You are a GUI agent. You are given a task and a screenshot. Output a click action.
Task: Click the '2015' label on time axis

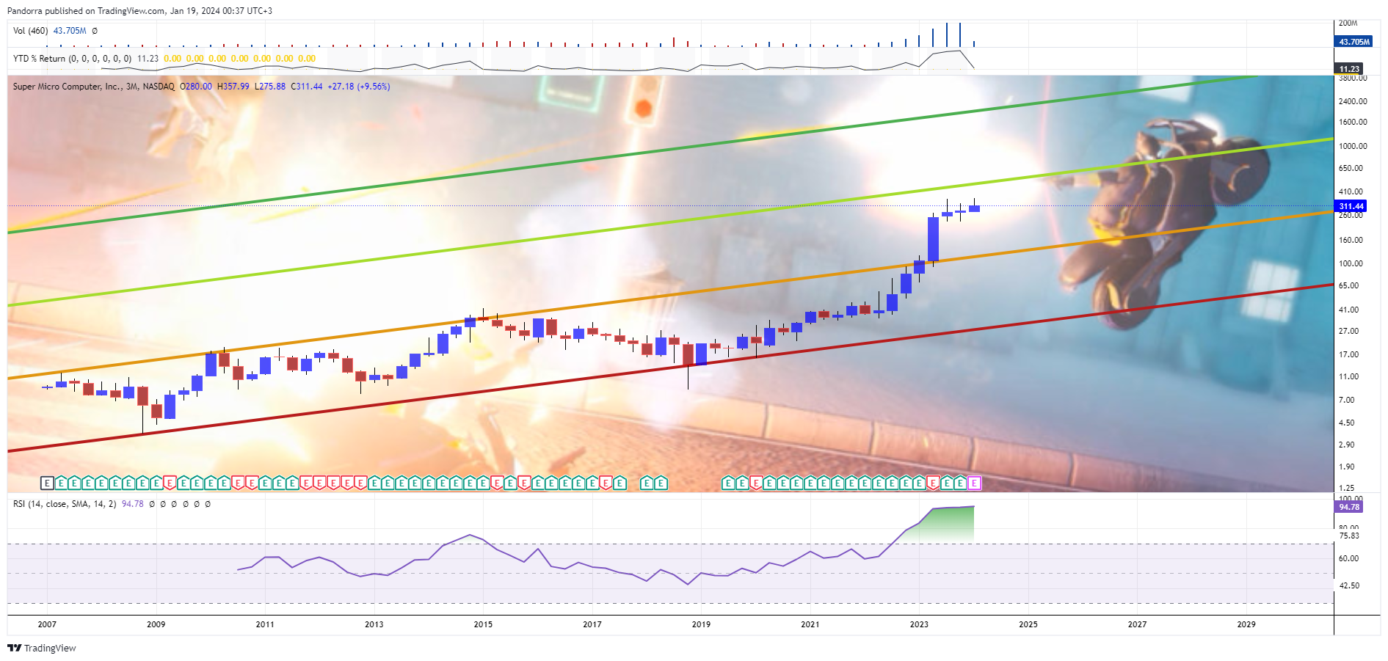(483, 624)
